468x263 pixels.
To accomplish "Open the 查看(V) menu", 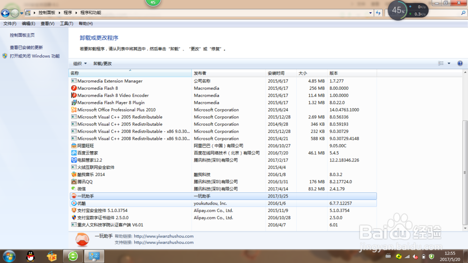I will (47, 23).
